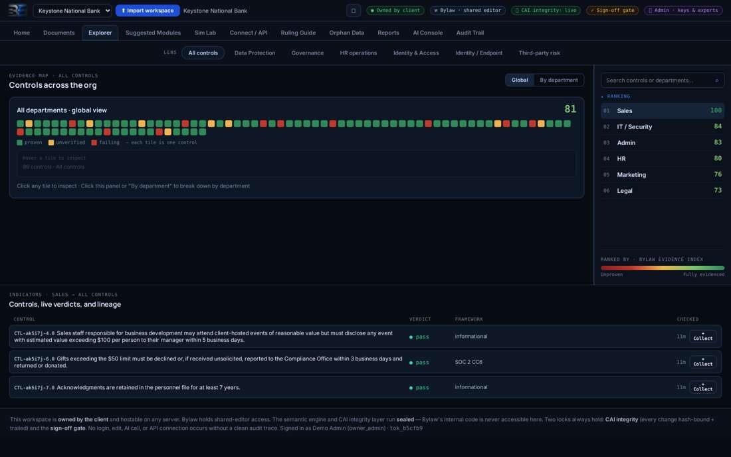Select the HR operations lens
The width and height of the screenshot is (731, 457).
pyautogui.click(x=358, y=53)
